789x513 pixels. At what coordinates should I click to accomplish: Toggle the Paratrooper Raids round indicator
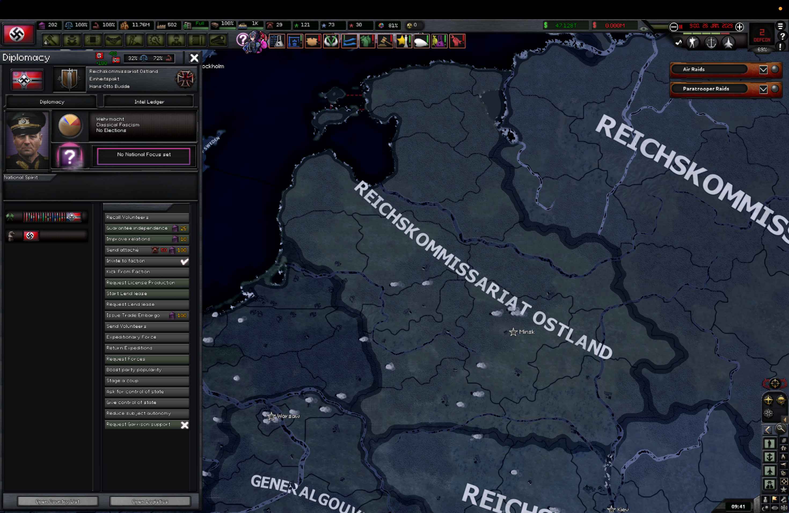[775, 89]
